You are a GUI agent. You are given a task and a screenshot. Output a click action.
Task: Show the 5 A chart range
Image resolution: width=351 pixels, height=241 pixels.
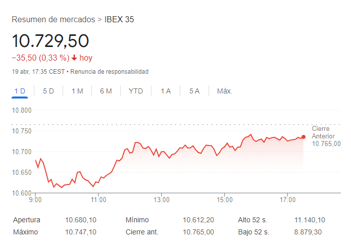pos(194,91)
